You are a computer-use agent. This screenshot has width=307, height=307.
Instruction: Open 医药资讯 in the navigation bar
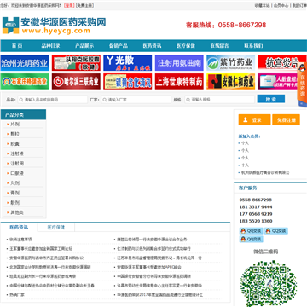pos(152,46)
